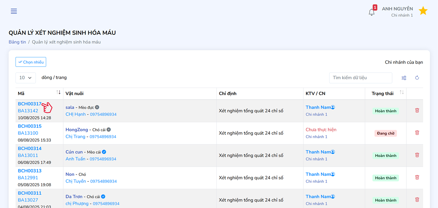Click the Đang chờ status badge
Screen dimensions: 438x208
pyautogui.click(x=386, y=133)
